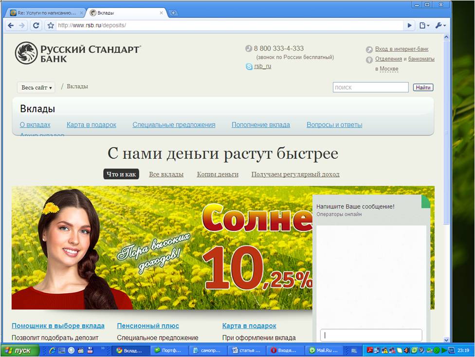The image size is (475, 357).
Task: Click the Русский Стандарт Банк logo
Action: pyautogui.click(x=78, y=53)
